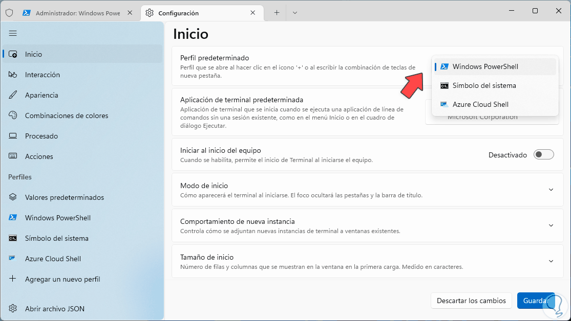
Task: Click the Guardar button
Action: coord(536,301)
